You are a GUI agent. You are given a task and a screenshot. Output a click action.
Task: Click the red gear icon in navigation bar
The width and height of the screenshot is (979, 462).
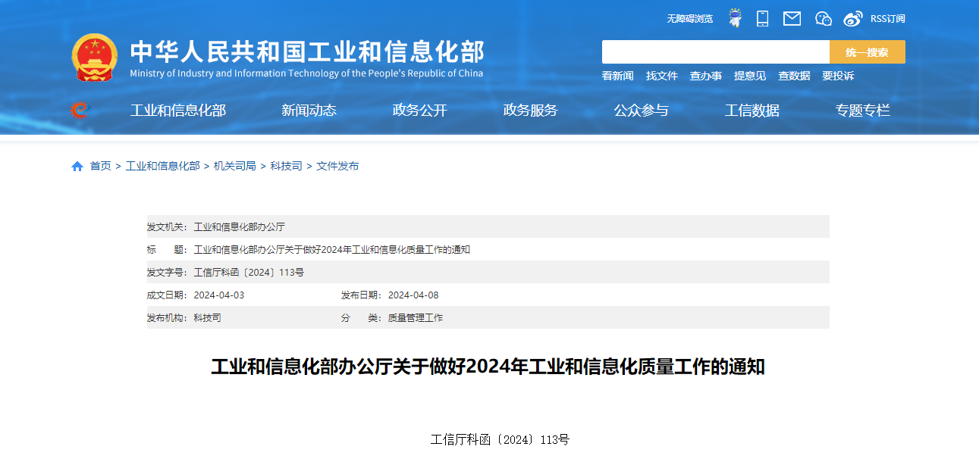80,111
